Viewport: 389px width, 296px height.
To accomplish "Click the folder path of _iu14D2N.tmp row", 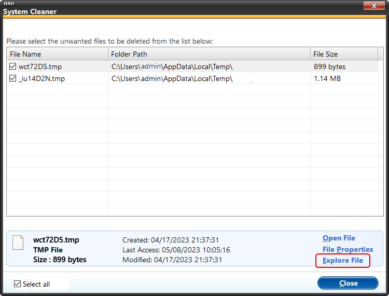I will [x=172, y=79].
